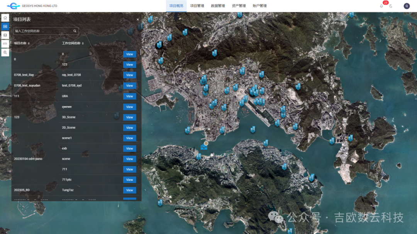Click the magnifier search tool in sidebar
The height and width of the screenshot is (234, 417).
(5, 52)
